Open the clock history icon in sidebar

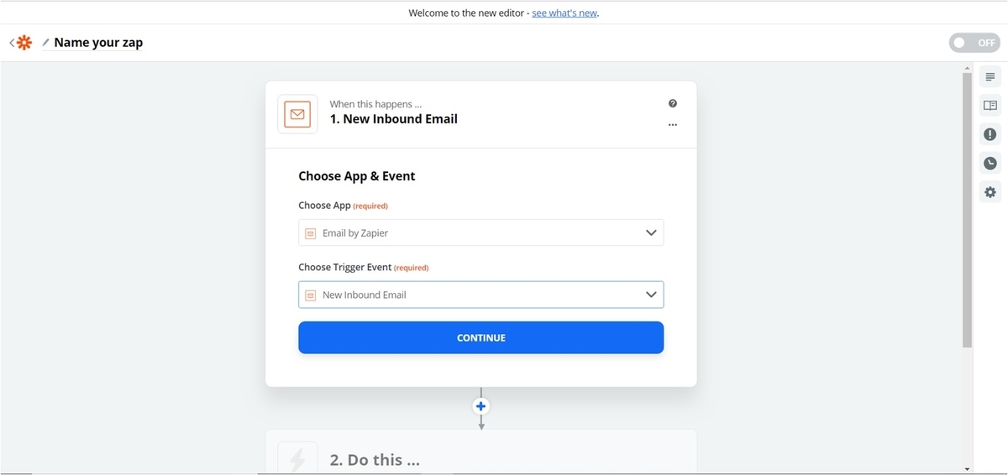tap(990, 163)
